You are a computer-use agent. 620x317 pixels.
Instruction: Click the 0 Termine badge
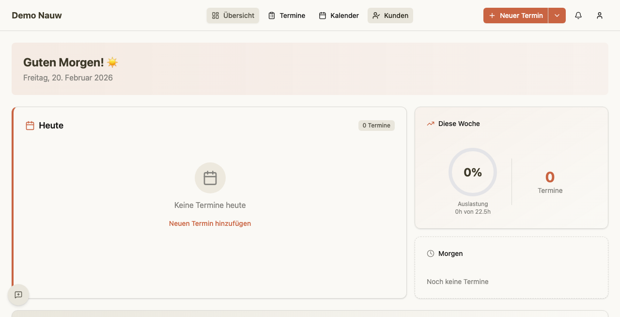coord(377,126)
